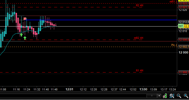Click the 12 002,7 orange price tag
This screenshot has width=189, height=100.
pyautogui.click(x=184, y=47)
